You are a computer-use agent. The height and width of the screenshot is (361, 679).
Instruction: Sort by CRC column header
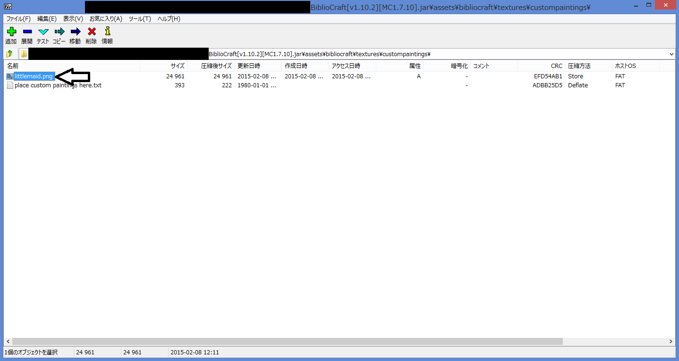coord(541,66)
